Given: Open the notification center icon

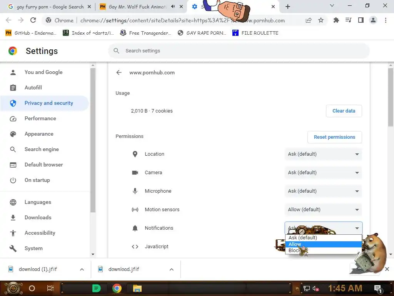Looking at the screenshot, I should [x=378, y=288].
